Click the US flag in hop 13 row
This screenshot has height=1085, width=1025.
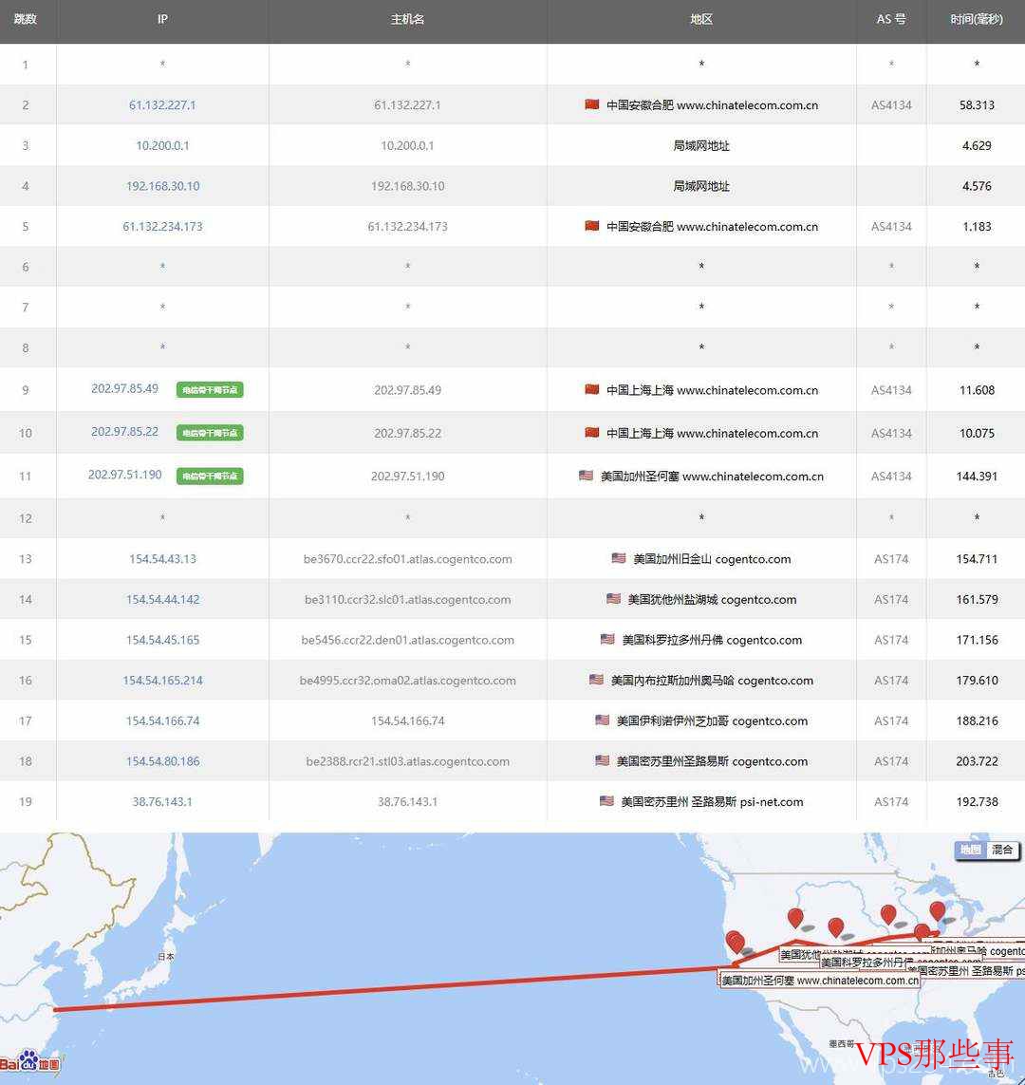tap(618, 558)
